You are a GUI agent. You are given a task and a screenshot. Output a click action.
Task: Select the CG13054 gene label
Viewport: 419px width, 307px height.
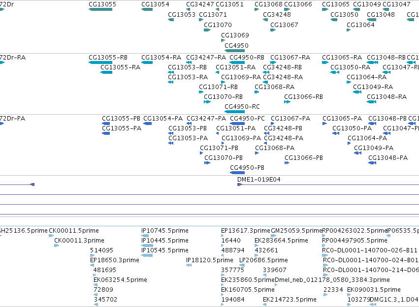click(x=155, y=4)
